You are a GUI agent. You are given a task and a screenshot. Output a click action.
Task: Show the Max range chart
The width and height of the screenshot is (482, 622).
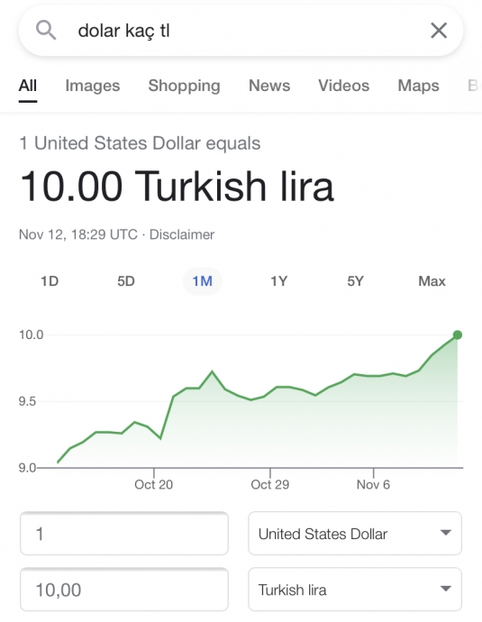432,281
